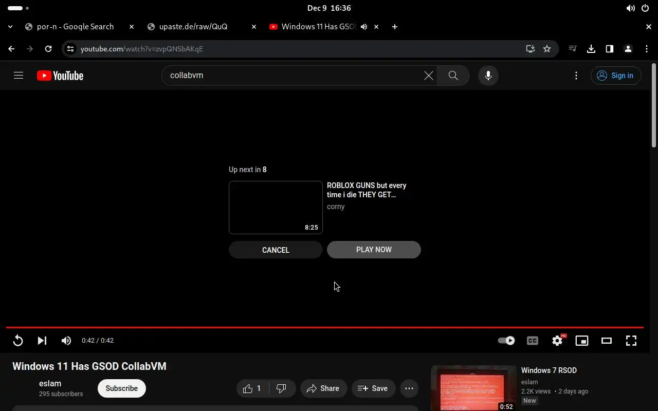
Task: Switch to theater mode
Action: (x=607, y=341)
